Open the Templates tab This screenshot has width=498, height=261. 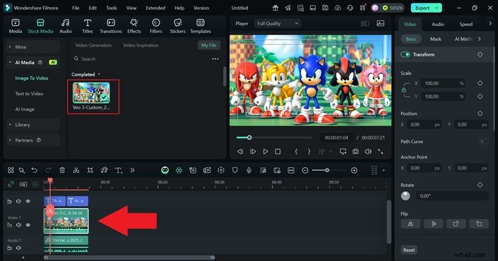[x=200, y=26]
